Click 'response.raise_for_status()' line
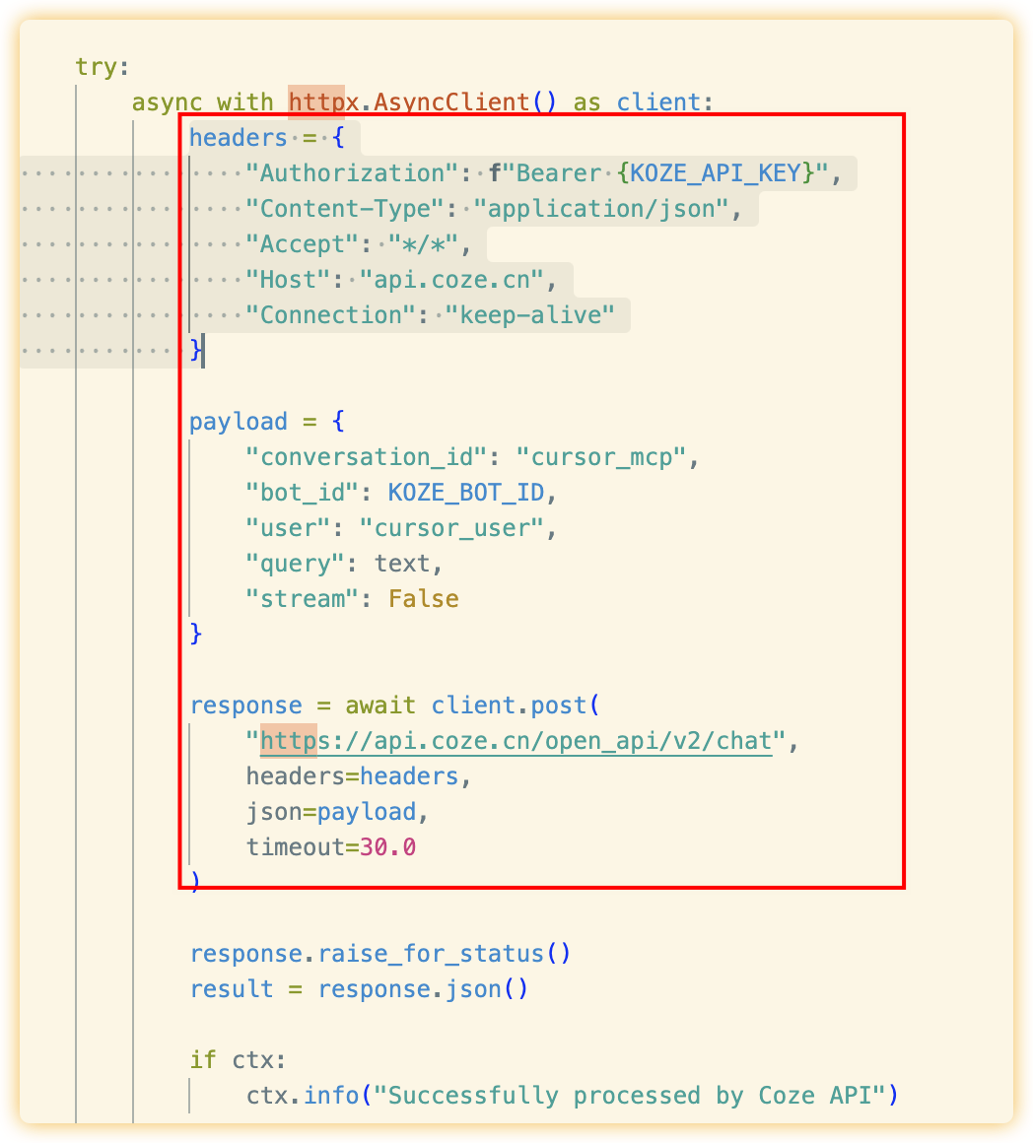Screen dimensions: 1033x1143 point(380,954)
